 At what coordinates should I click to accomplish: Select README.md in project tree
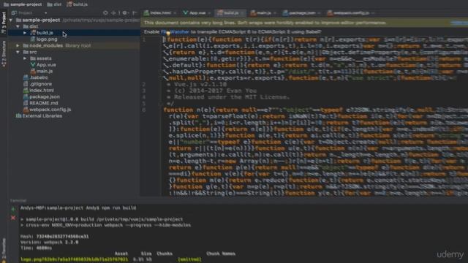tap(44, 103)
